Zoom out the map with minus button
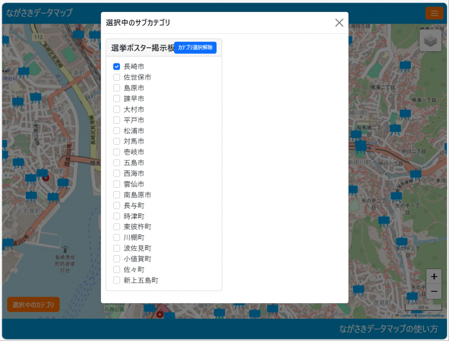Viewport: 449px width, 341px height. click(x=434, y=291)
